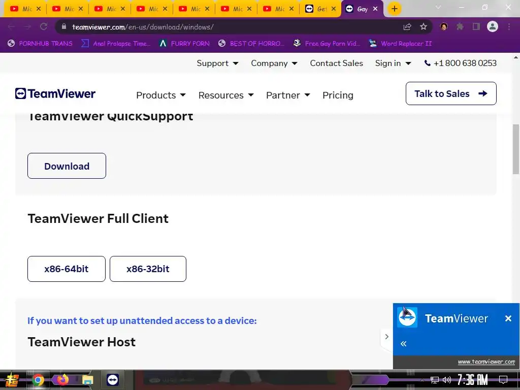Image resolution: width=520 pixels, height=390 pixels.
Task: Open the Word Replacer II bookmark
Action: 400,44
